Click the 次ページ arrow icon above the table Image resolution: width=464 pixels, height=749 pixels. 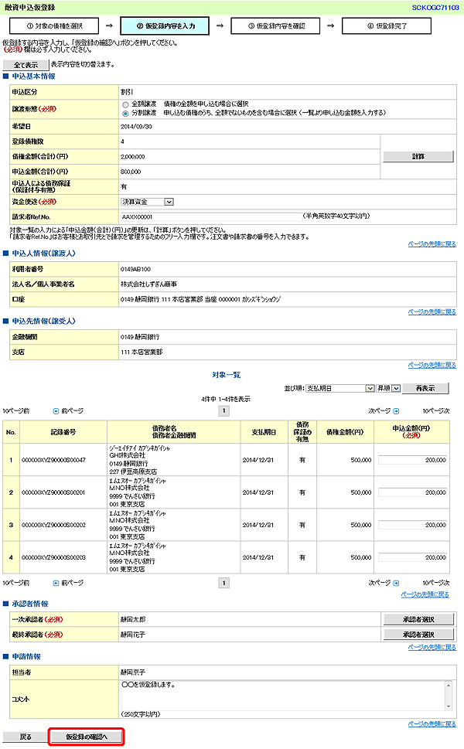click(396, 411)
